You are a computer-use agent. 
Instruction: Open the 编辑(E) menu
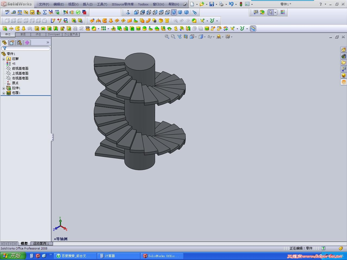[x=59, y=4]
